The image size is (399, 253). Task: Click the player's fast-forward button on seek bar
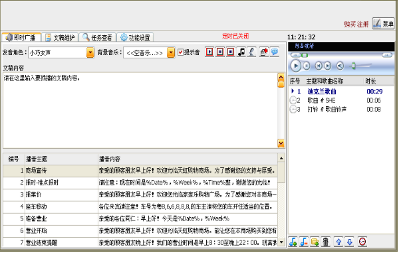[x=387, y=55]
